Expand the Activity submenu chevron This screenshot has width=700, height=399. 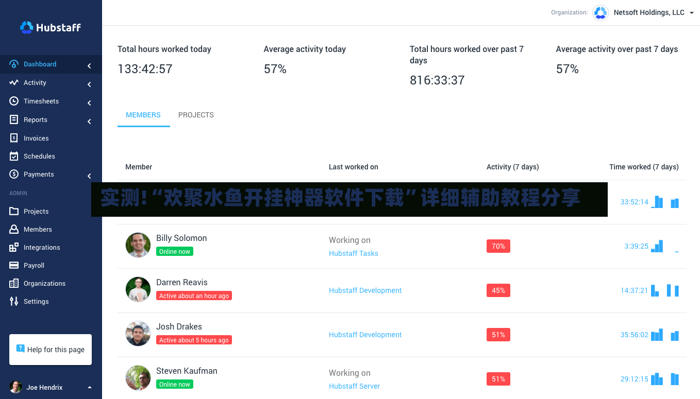click(x=89, y=84)
